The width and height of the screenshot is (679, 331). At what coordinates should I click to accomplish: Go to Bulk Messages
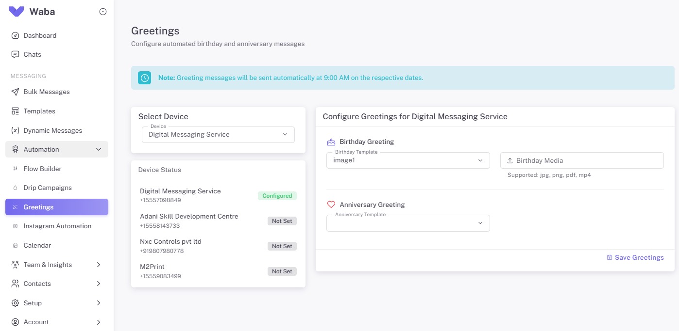(47, 92)
